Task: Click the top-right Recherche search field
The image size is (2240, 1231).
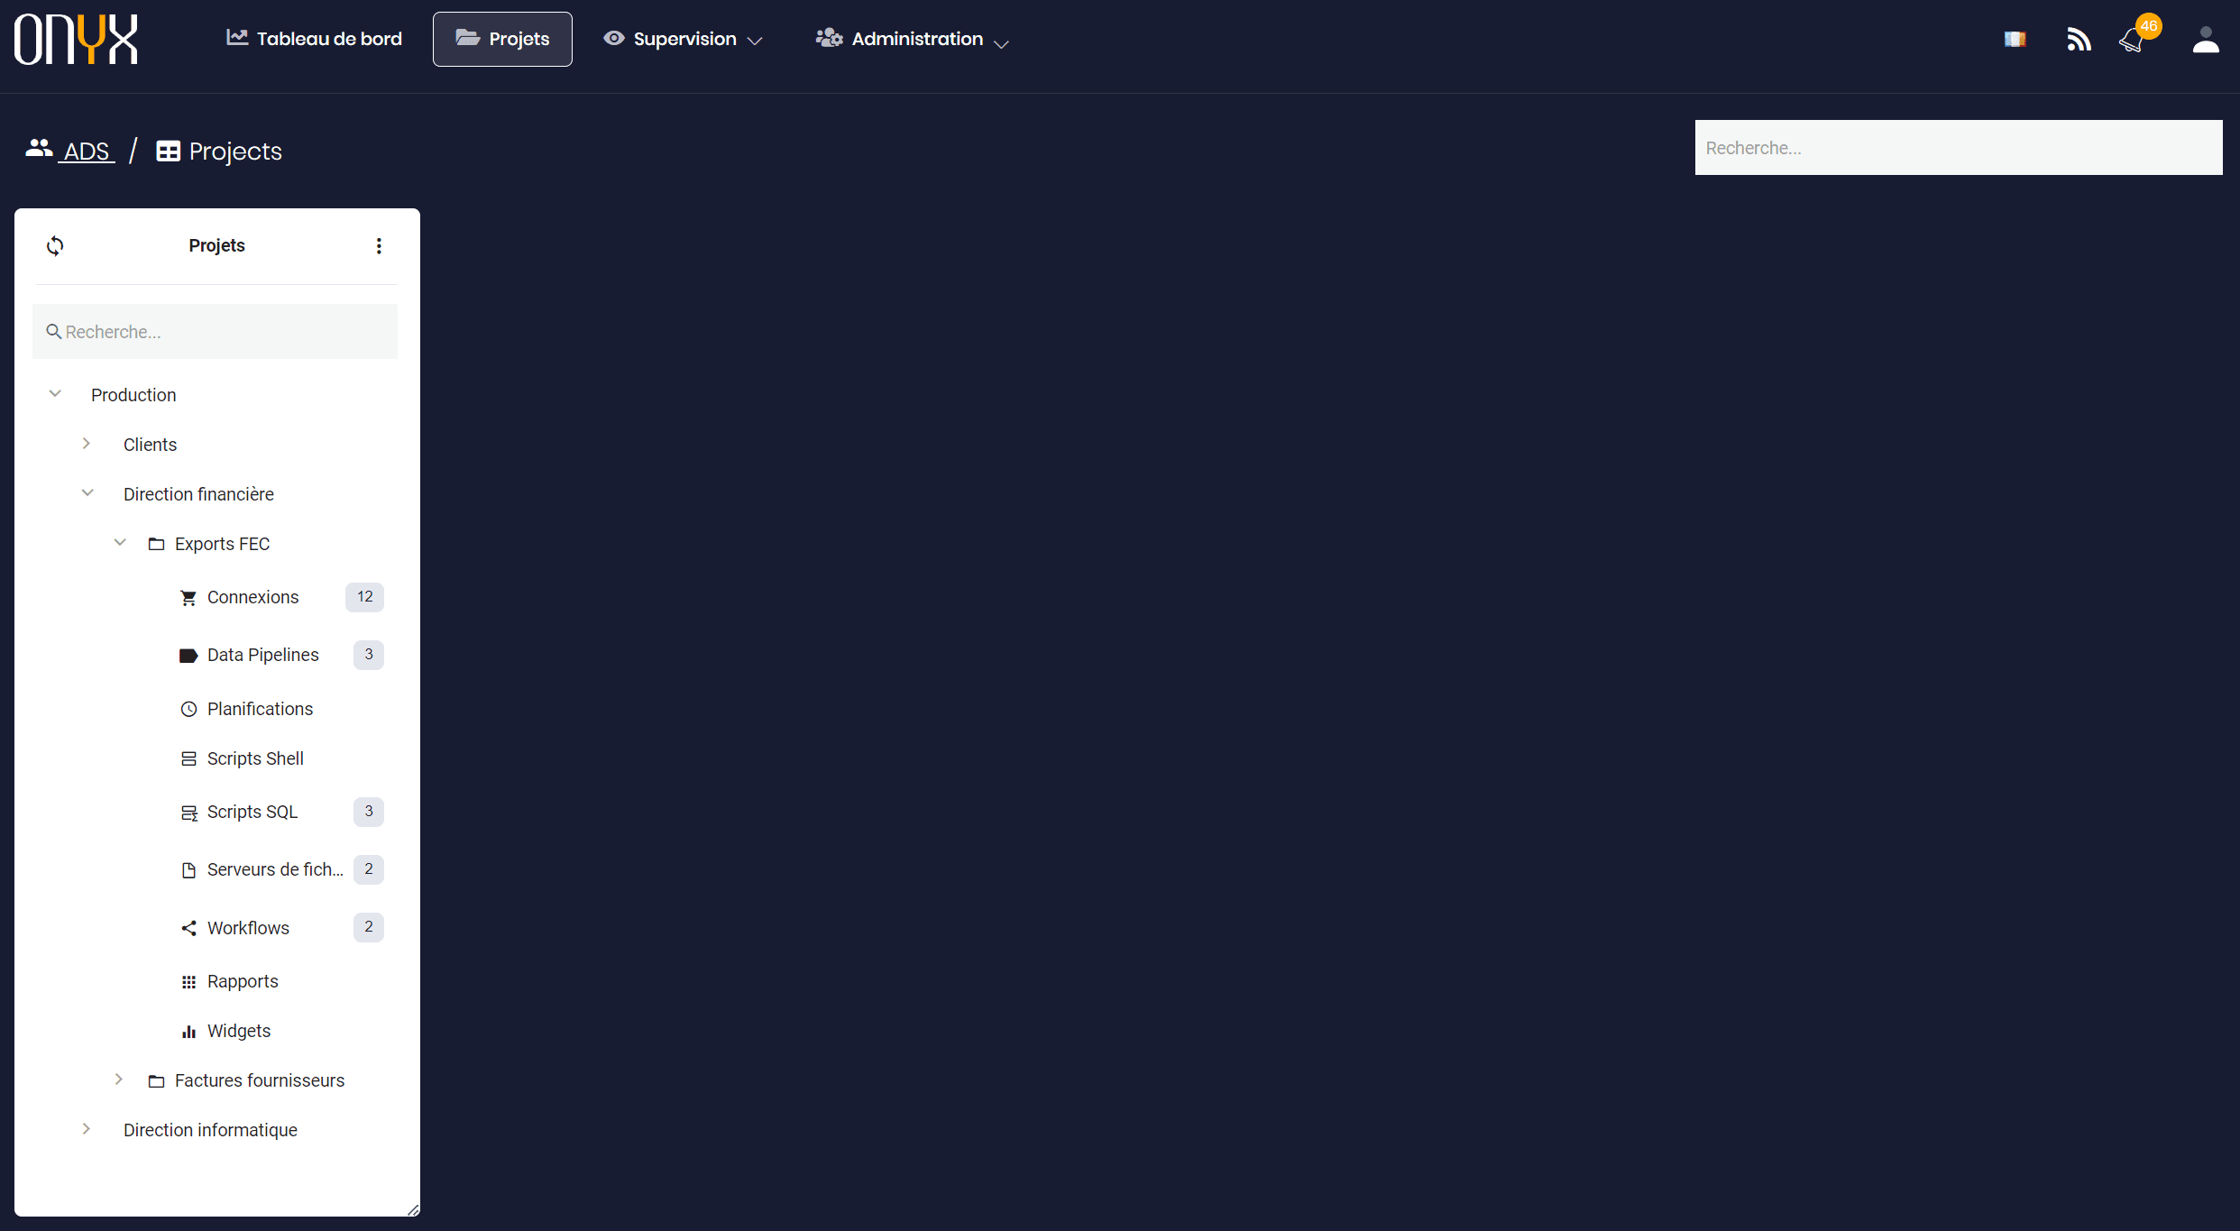Action: coord(1959,147)
